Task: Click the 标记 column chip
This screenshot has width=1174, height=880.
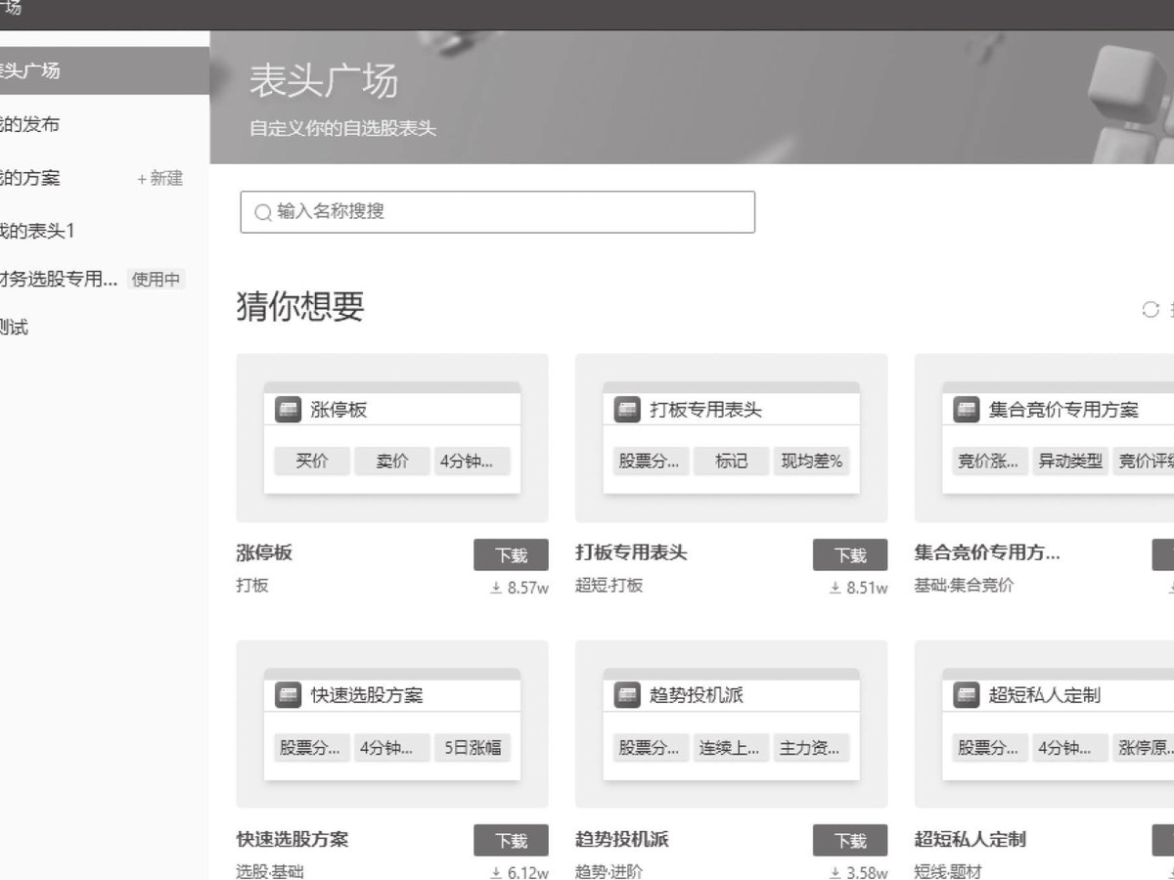Action: [731, 462]
